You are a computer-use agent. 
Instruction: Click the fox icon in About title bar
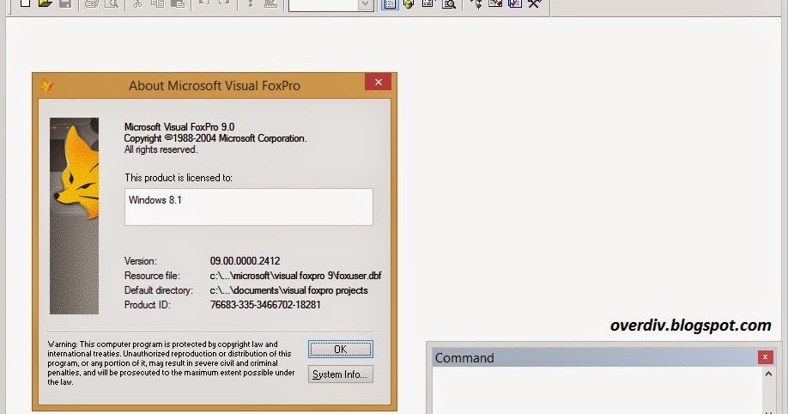(x=47, y=85)
